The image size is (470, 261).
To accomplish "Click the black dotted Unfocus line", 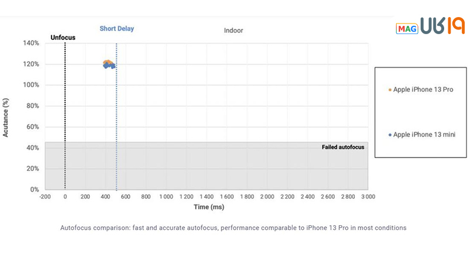I will [65, 118].
